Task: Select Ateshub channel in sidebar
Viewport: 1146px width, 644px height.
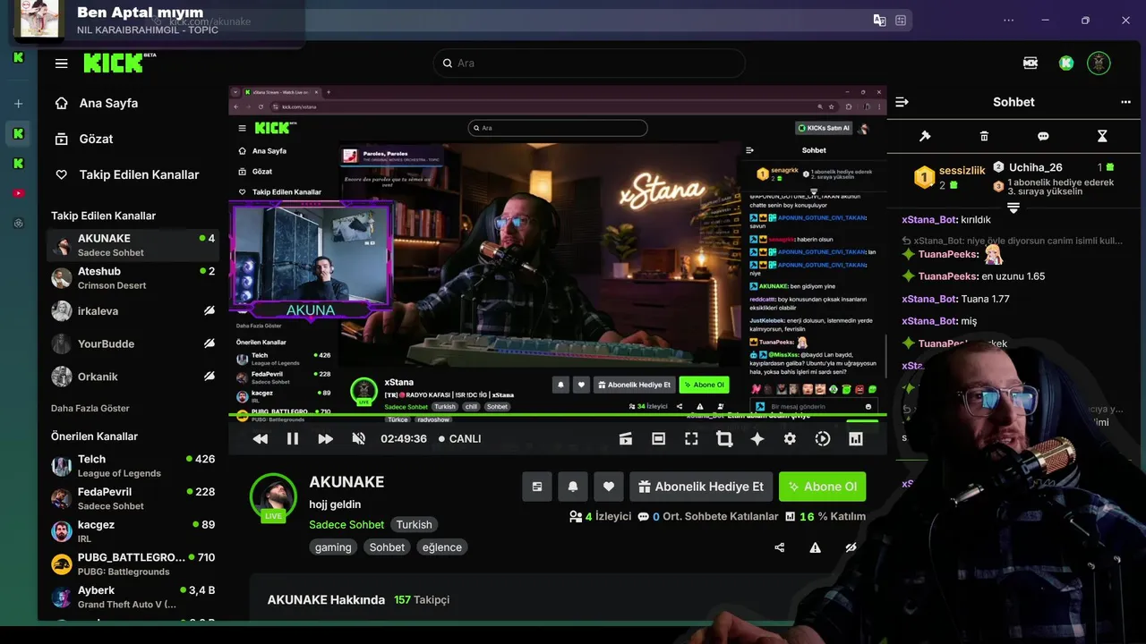Action: [x=133, y=277]
